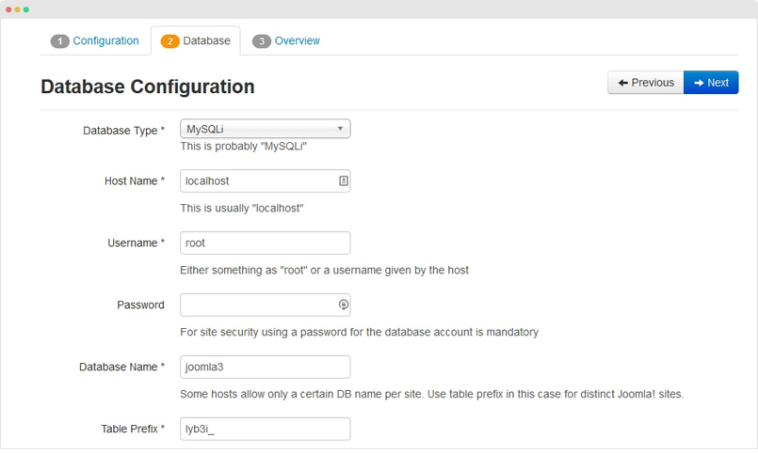Click the left arrow icon on Previous
The height and width of the screenshot is (453, 758).
[623, 83]
